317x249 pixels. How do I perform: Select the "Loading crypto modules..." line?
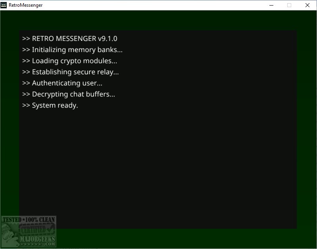(74, 61)
